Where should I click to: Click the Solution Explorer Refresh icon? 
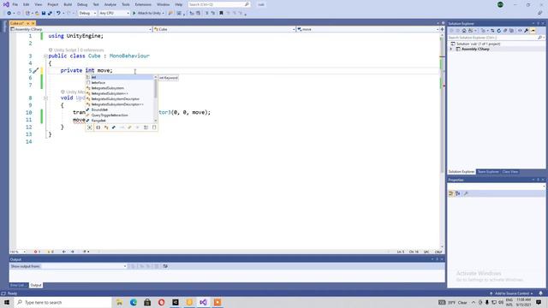pyautogui.click(x=498, y=31)
